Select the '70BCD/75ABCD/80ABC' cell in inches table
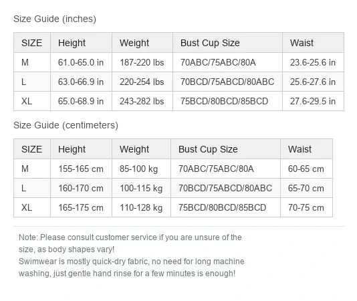 click(x=227, y=82)
